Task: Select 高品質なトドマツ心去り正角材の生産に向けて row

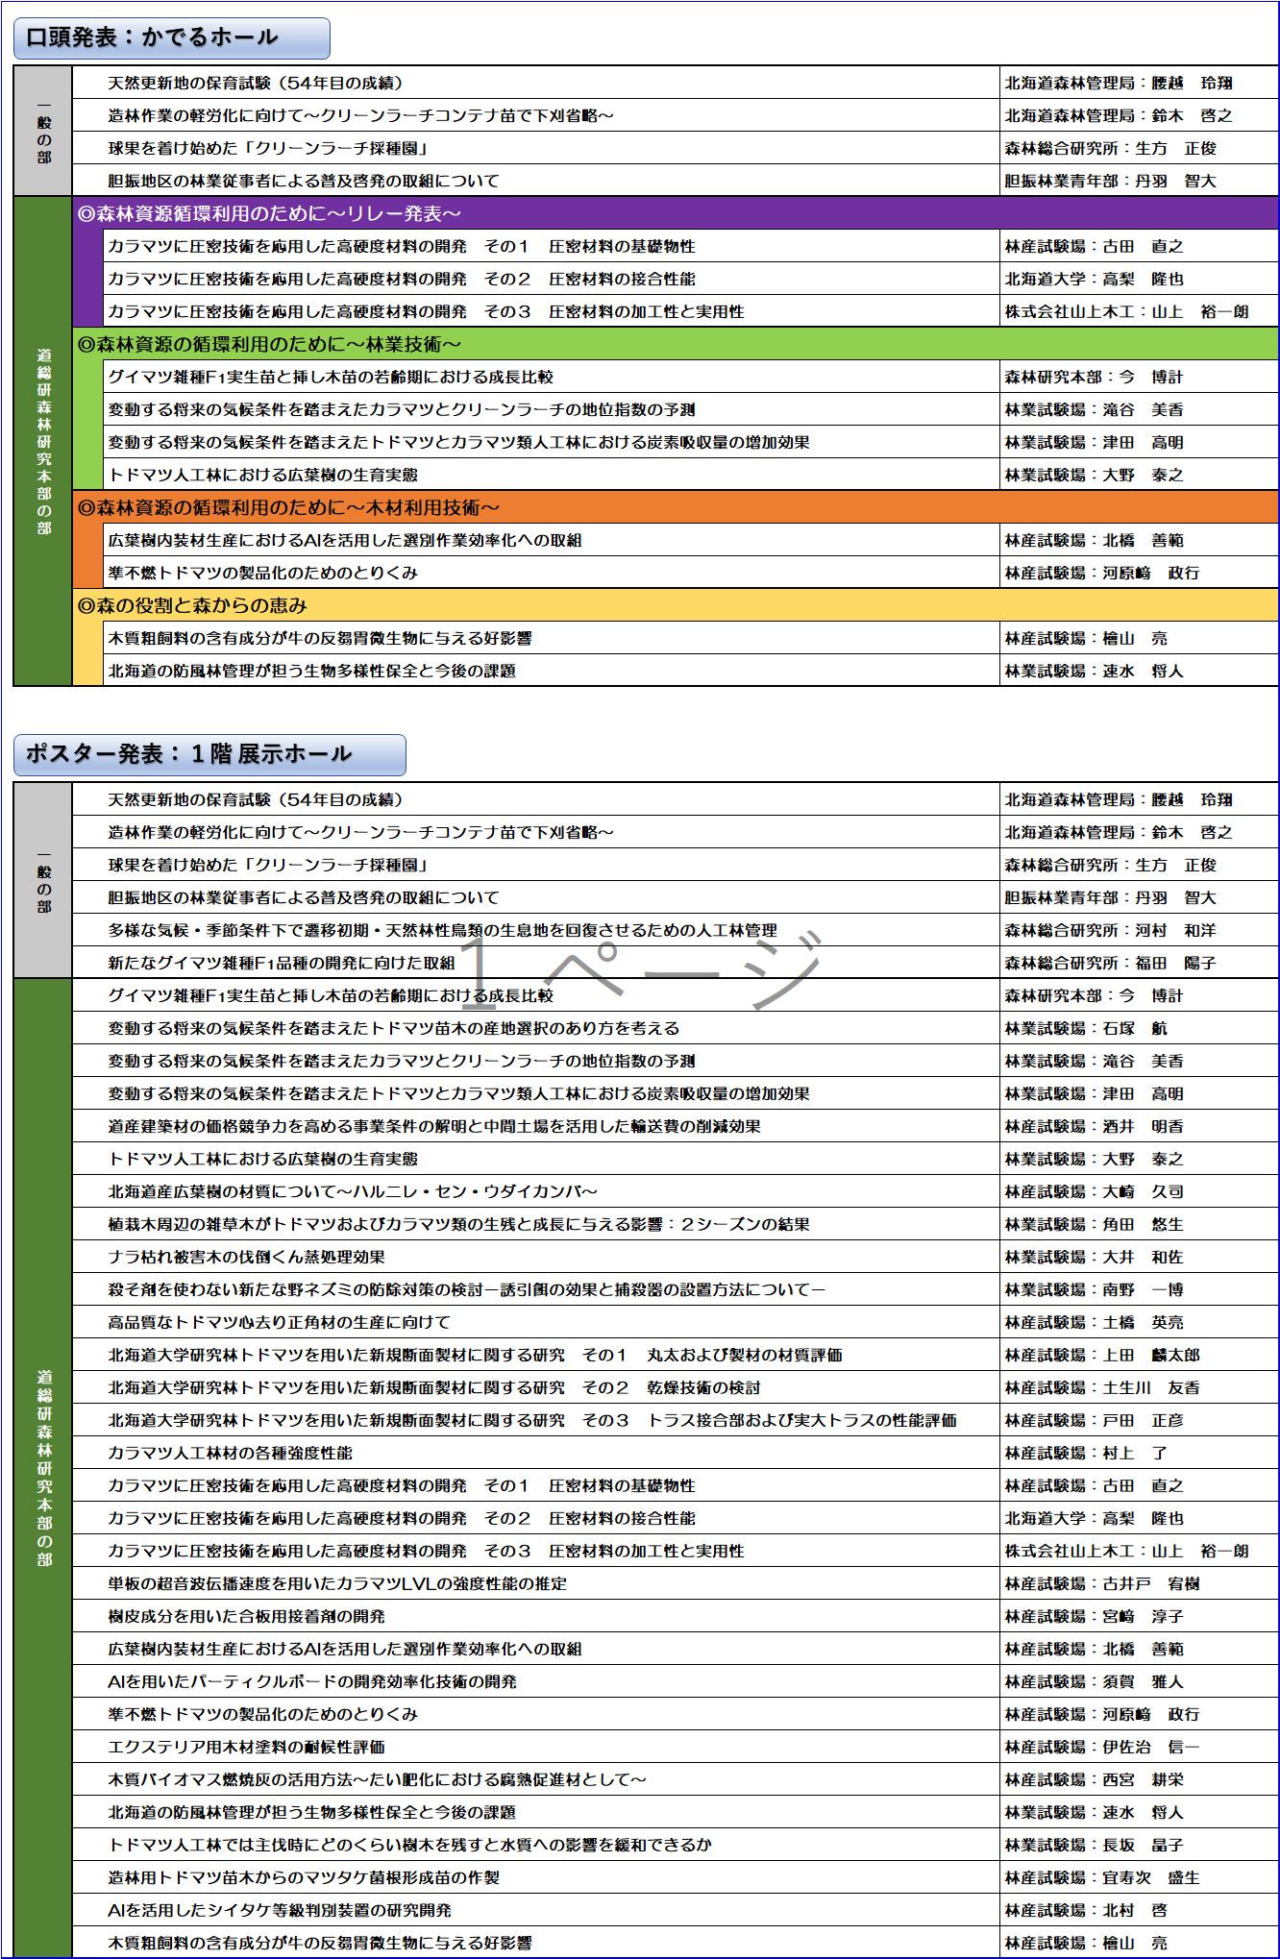Action: [279, 1322]
